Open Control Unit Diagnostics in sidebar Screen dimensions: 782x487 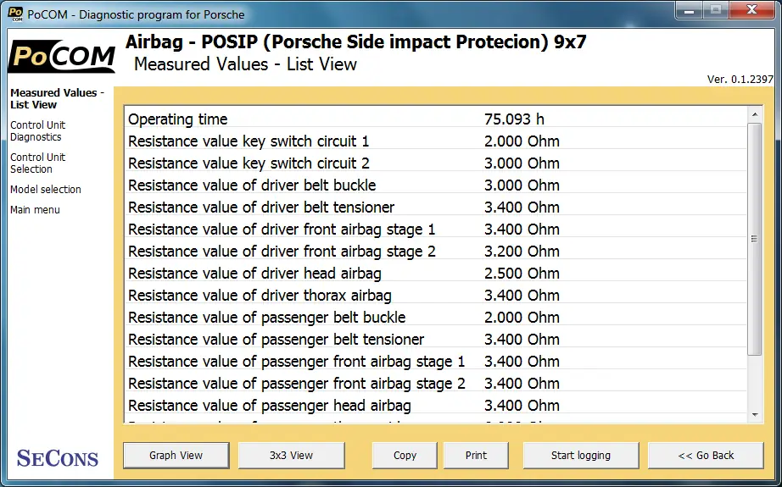38,131
